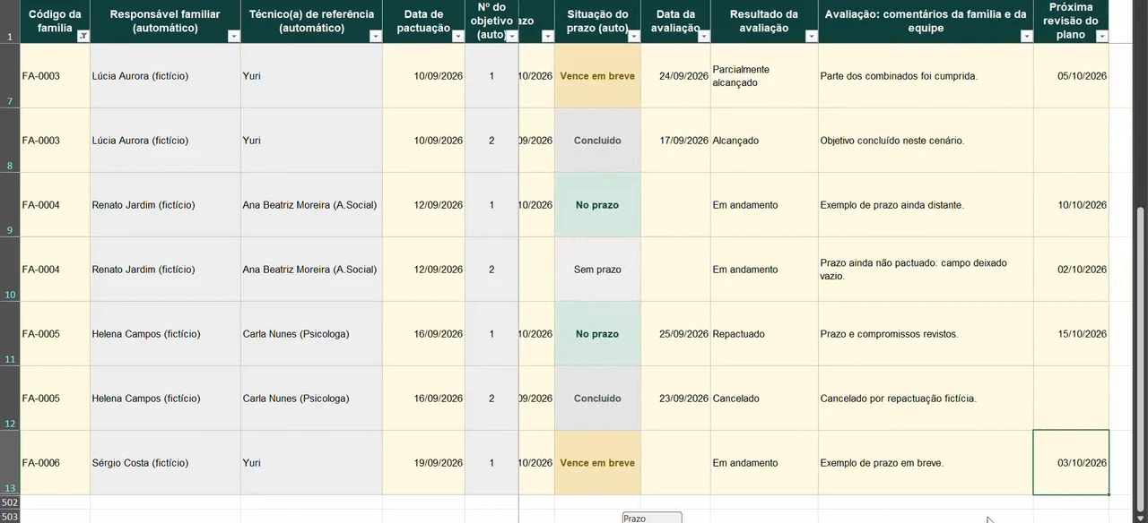
Task: Click 'Helena Campos (fictício)' in row 12
Action: tap(165, 399)
